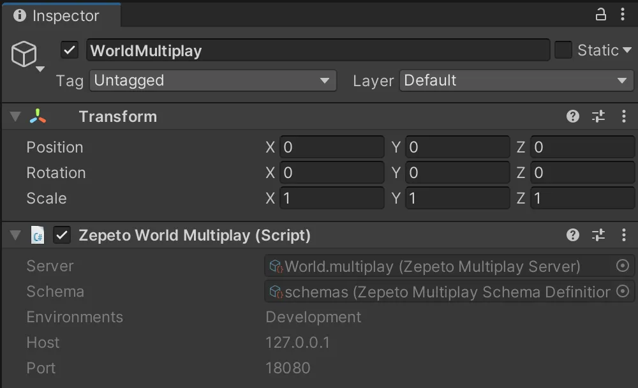Viewport: 638px width, 388px height.
Task: Click Position Z value field
Action: pos(582,147)
